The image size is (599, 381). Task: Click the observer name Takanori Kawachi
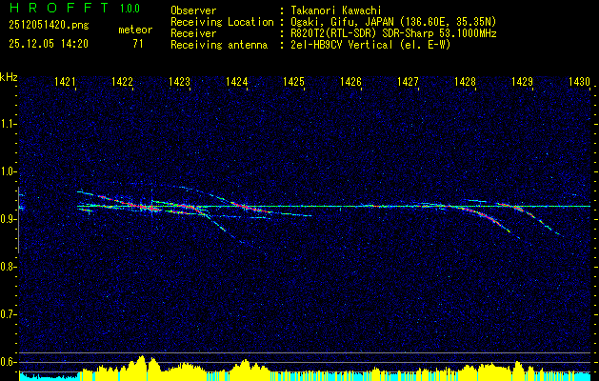(x=336, y=10)
